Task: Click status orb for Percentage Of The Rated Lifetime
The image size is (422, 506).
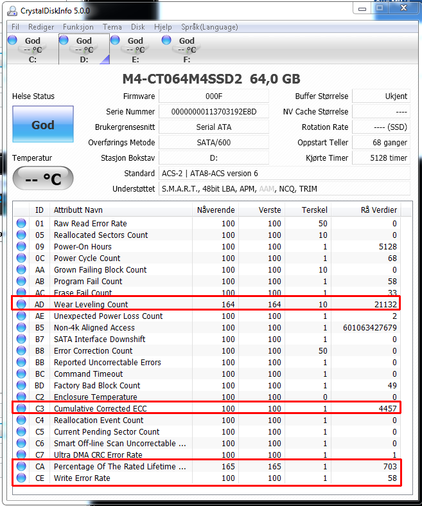Action: click(x=21, y=467)
